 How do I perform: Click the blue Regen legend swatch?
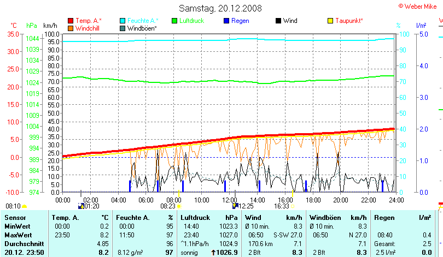[226, 21]
